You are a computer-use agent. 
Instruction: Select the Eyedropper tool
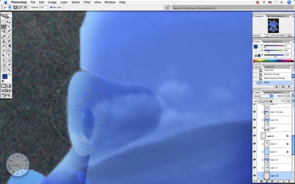[x=9, y=65]
